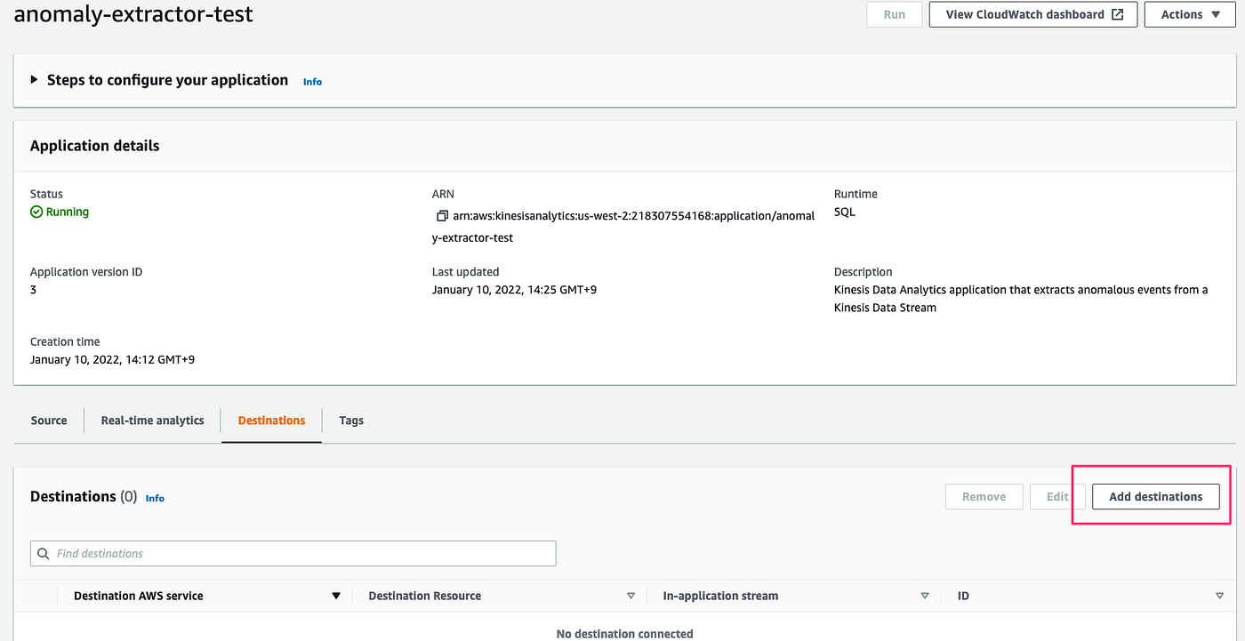Viewport: 1245px width, 641px height.
Task: Sort by ID column arrow
Action: click(x=1219, y=596)
